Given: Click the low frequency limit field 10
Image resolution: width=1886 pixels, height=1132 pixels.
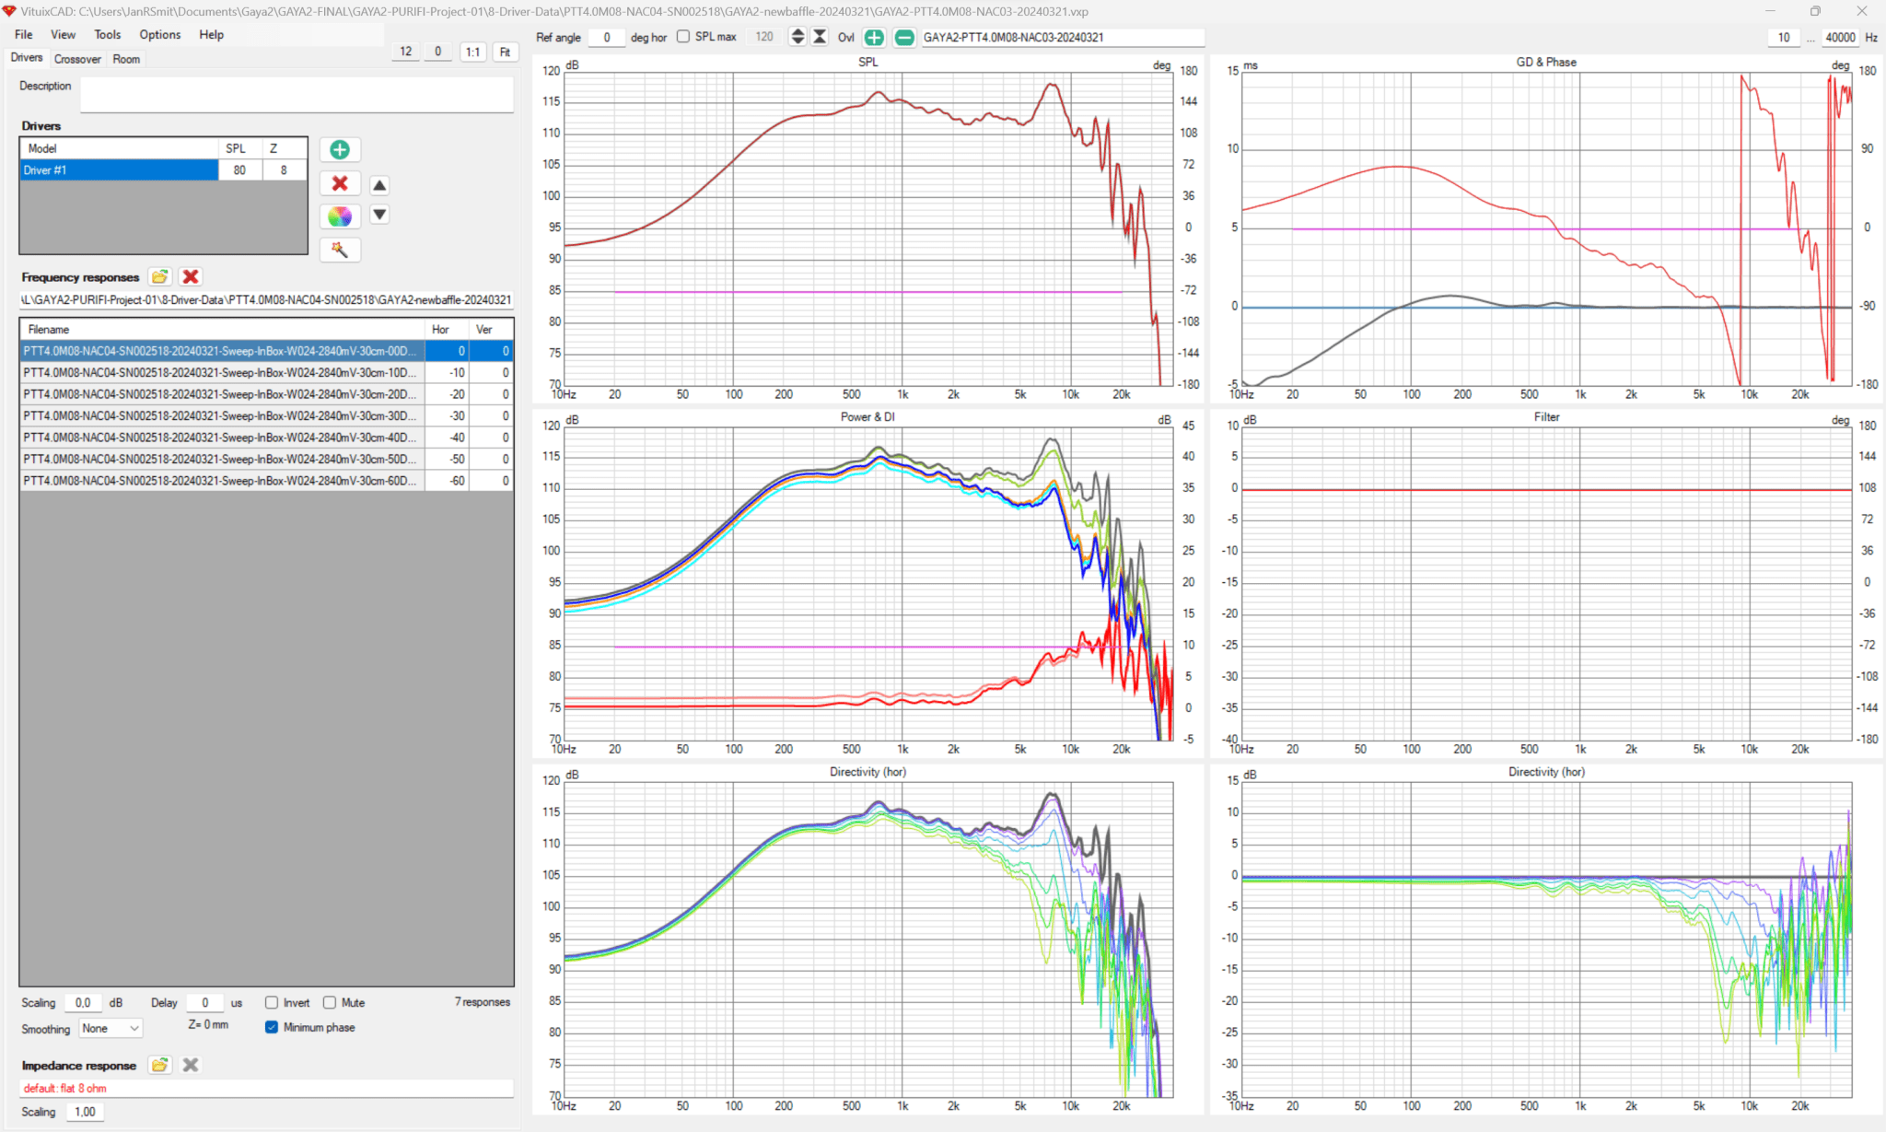Looking at the screenshot, I should (1784, 37).
